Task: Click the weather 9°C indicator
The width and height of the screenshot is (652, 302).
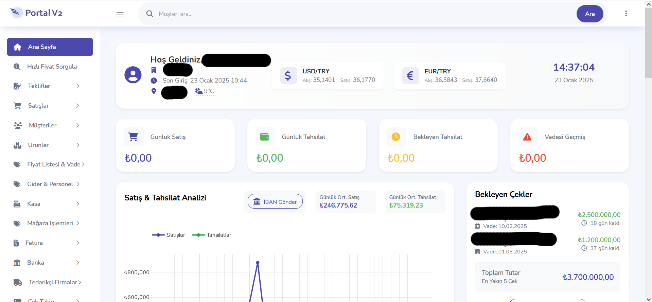Action: 205,91
